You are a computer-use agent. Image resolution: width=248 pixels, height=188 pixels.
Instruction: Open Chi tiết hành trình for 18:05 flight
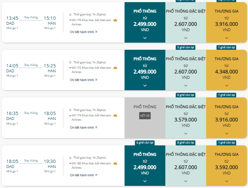82,175
